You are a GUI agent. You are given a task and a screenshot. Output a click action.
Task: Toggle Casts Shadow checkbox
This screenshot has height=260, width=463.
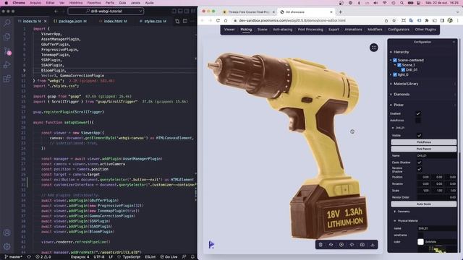point(419,162)
